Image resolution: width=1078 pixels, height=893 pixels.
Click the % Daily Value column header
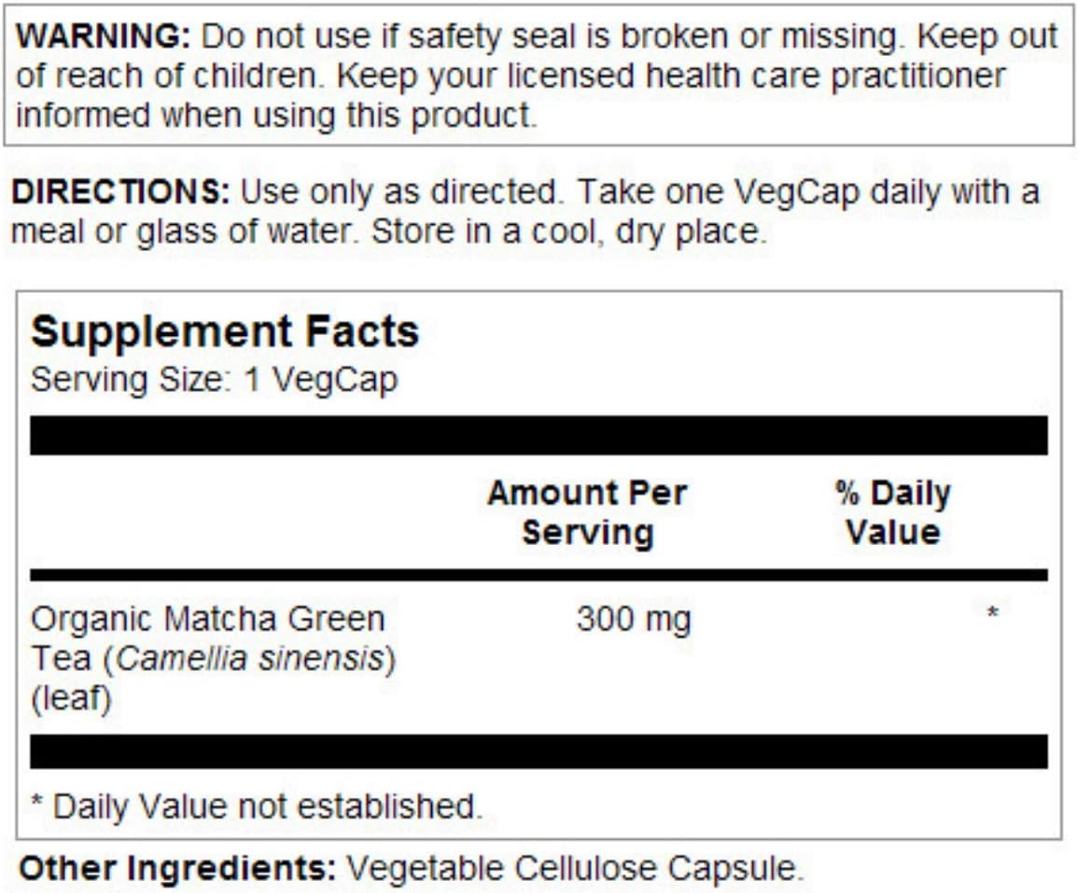892,512
